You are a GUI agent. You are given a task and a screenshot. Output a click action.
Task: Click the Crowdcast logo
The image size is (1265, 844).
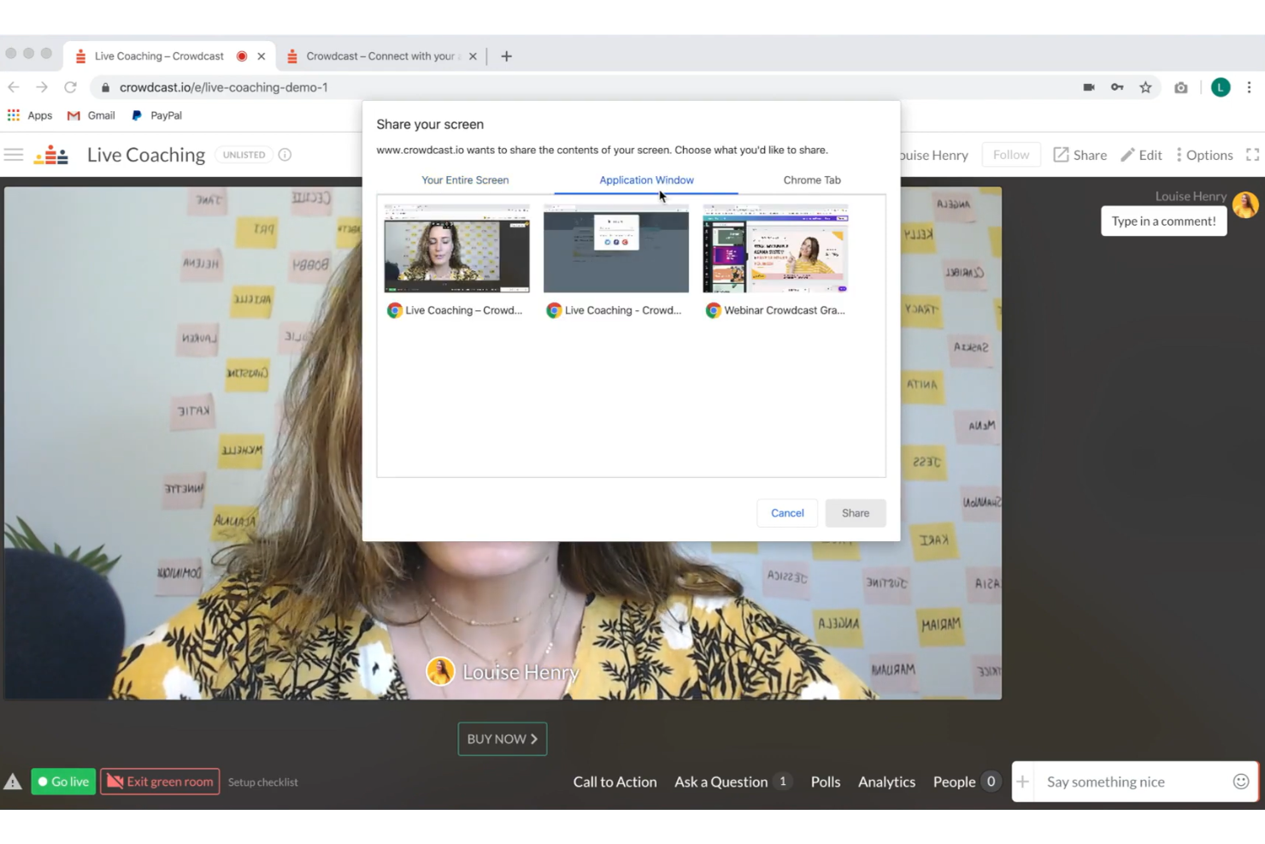point(51,155)
